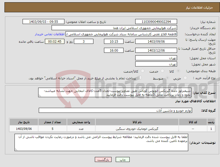This screenshot has height=167, width=220.
Task: Click the need date cell 1403/09/06
Action: pyautogui.click(x=24, y=129)
